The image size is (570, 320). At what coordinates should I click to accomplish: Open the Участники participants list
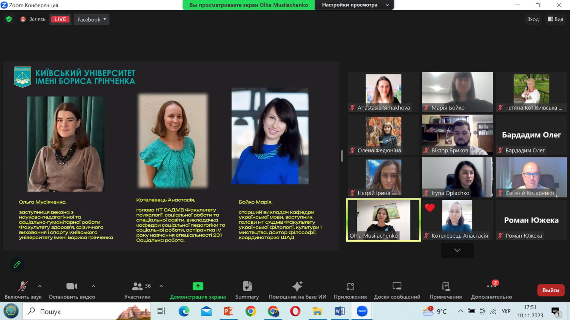pyautogui.click(x=138, y=290)
